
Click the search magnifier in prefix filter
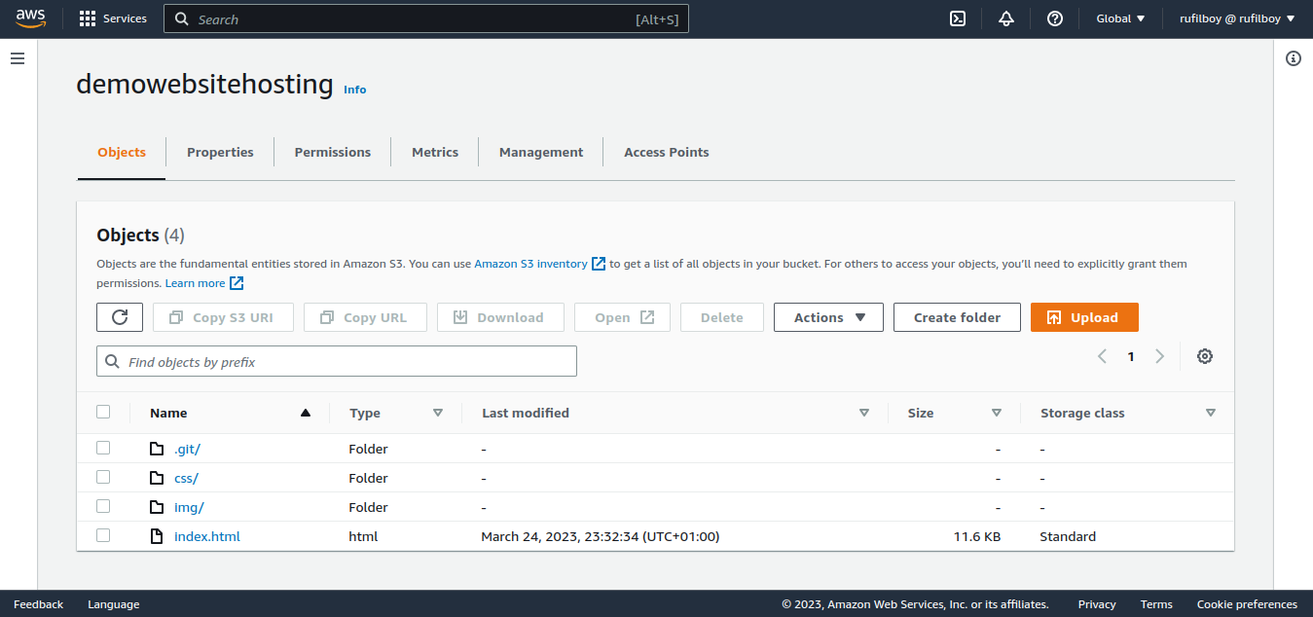[113, 361]
